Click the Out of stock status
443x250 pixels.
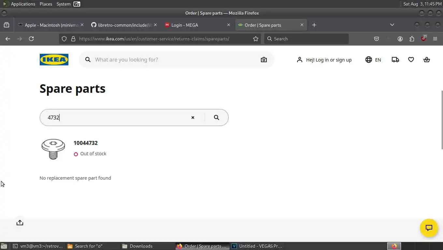pyautogui.click(x=90, y=154)
